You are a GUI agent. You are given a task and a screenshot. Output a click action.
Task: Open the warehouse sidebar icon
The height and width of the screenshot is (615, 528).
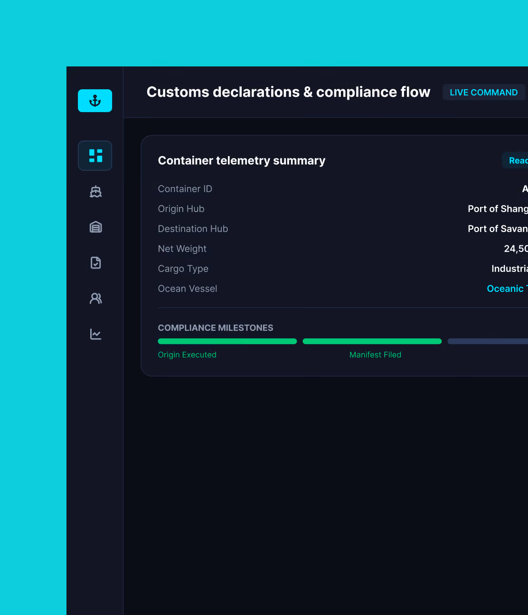coord(95,227)
